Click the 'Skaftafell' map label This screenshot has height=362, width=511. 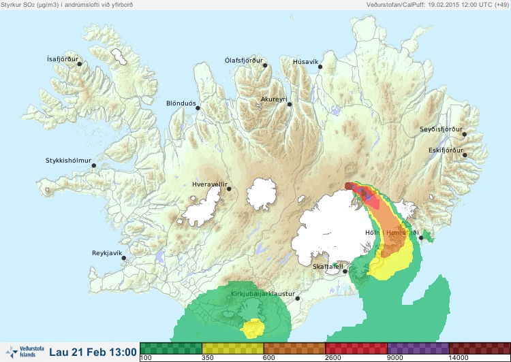(328, 267)
